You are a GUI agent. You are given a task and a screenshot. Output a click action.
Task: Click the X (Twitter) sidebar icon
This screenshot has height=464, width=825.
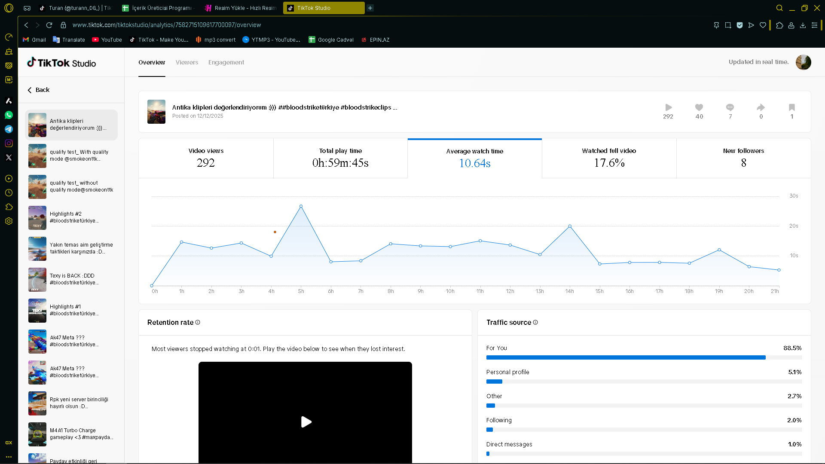coord(9,158)
